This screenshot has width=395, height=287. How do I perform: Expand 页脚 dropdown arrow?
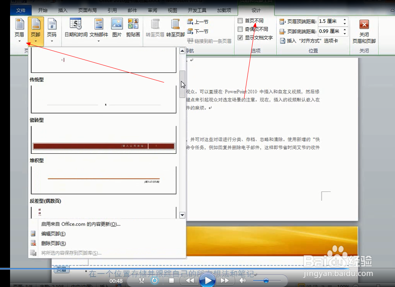36,41
